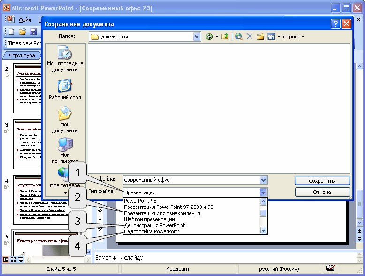The height and width of the screenshot is (276, 365).
Task: Open Мои документы location
Action: pos(65,120)
